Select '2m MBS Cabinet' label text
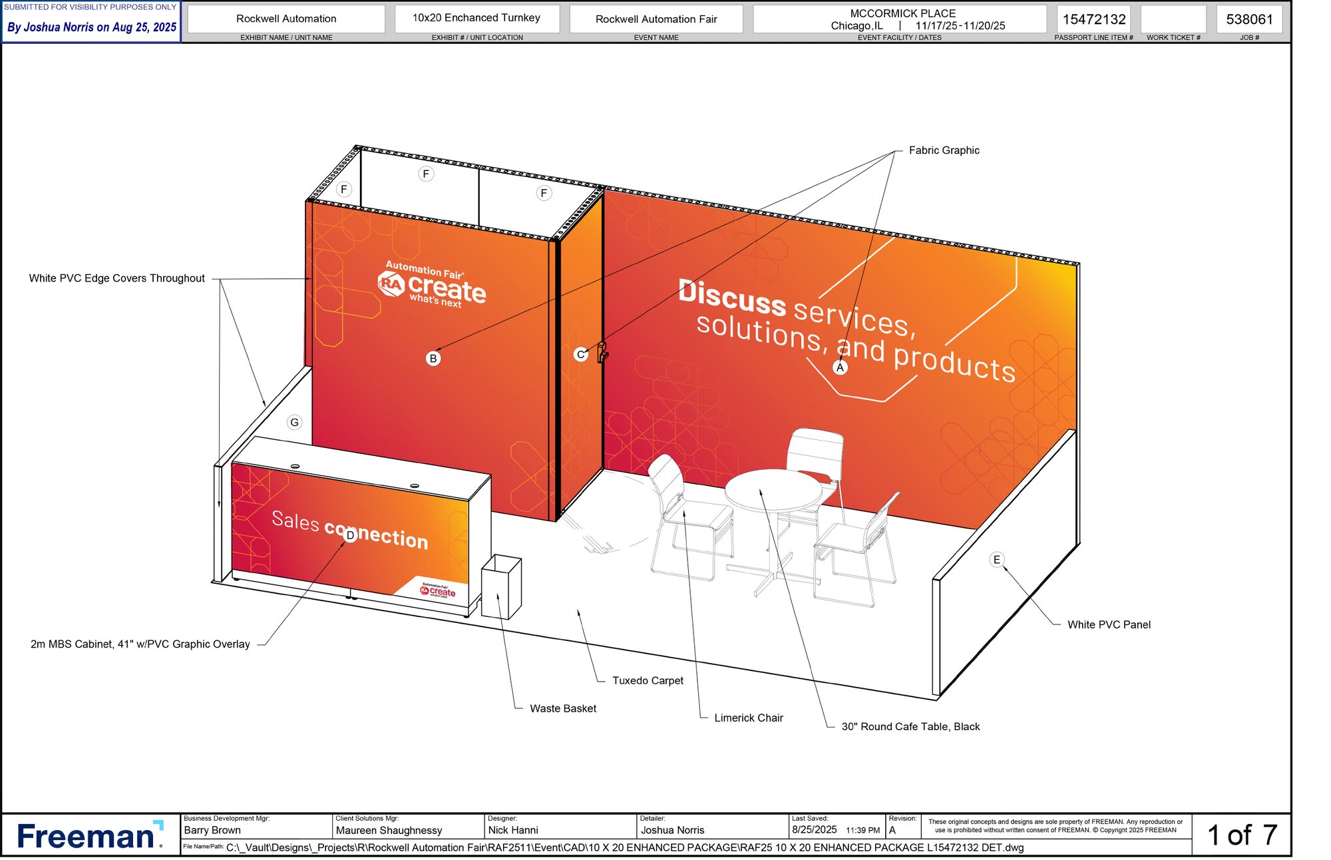Screen dimensions: 1331x860 [x=140, y=644]
